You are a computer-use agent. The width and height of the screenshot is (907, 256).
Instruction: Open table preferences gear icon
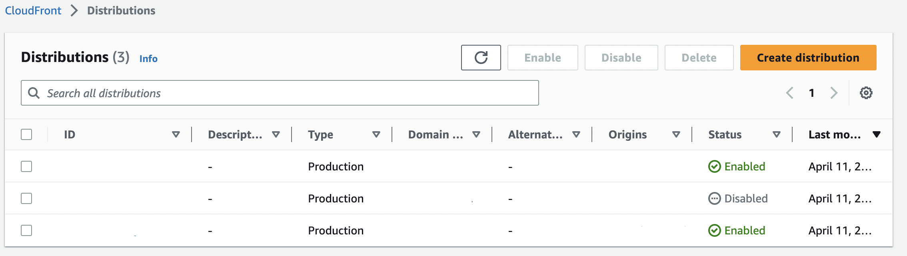[x=866, y=93]
